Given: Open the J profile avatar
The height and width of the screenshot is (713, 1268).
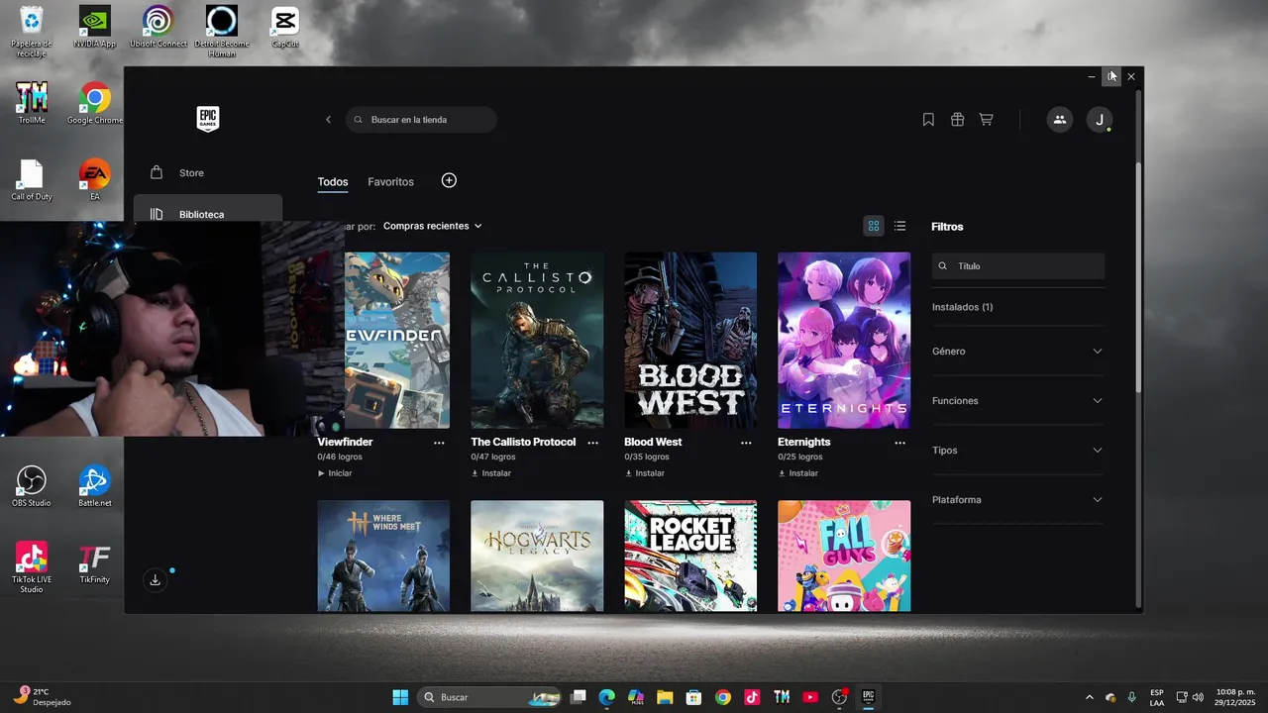Looking at the screenshot, I should tap(1100, 120).
